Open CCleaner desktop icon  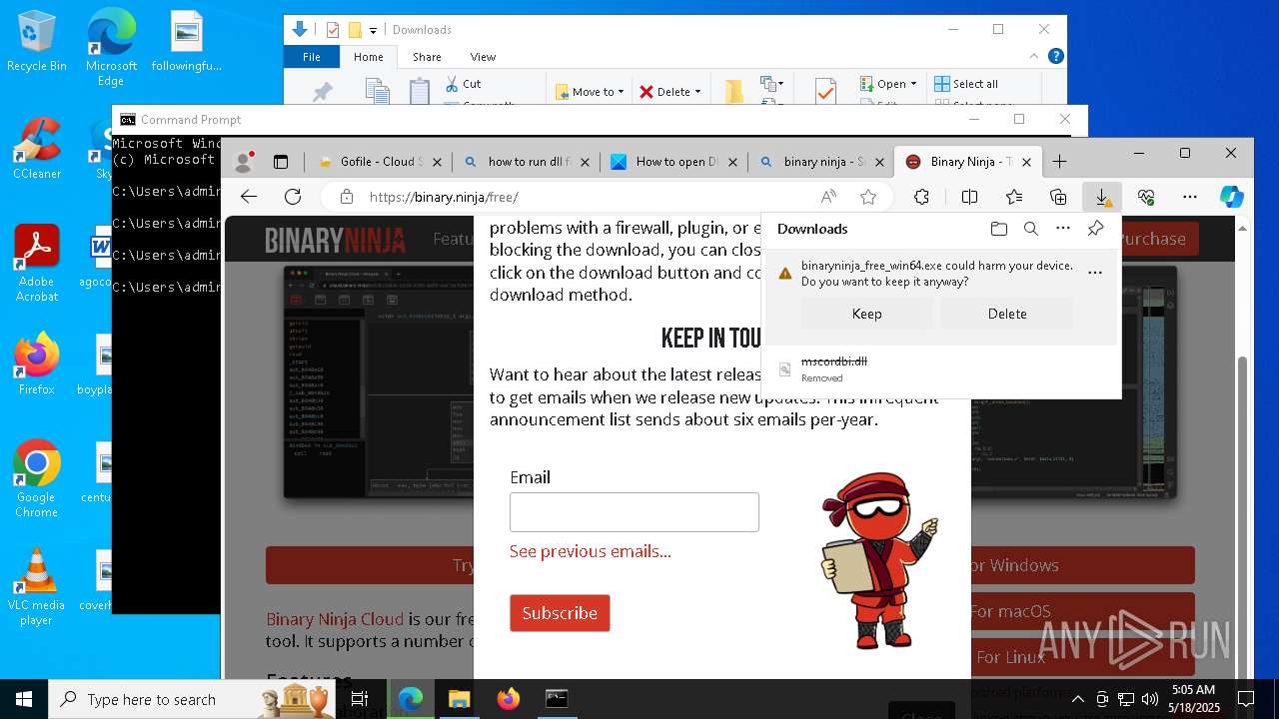(37, 148)
